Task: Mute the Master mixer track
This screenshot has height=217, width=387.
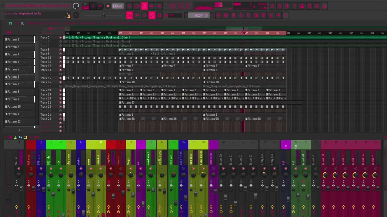Action: pyautogui.click(x=19, y=168)
